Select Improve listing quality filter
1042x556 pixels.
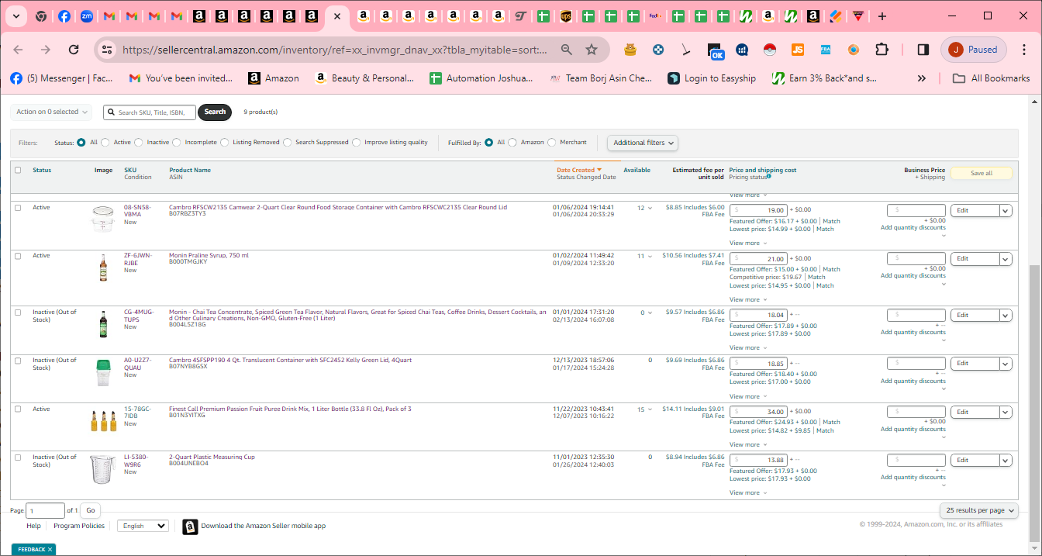pyautogui.click(x=357, y=143)
